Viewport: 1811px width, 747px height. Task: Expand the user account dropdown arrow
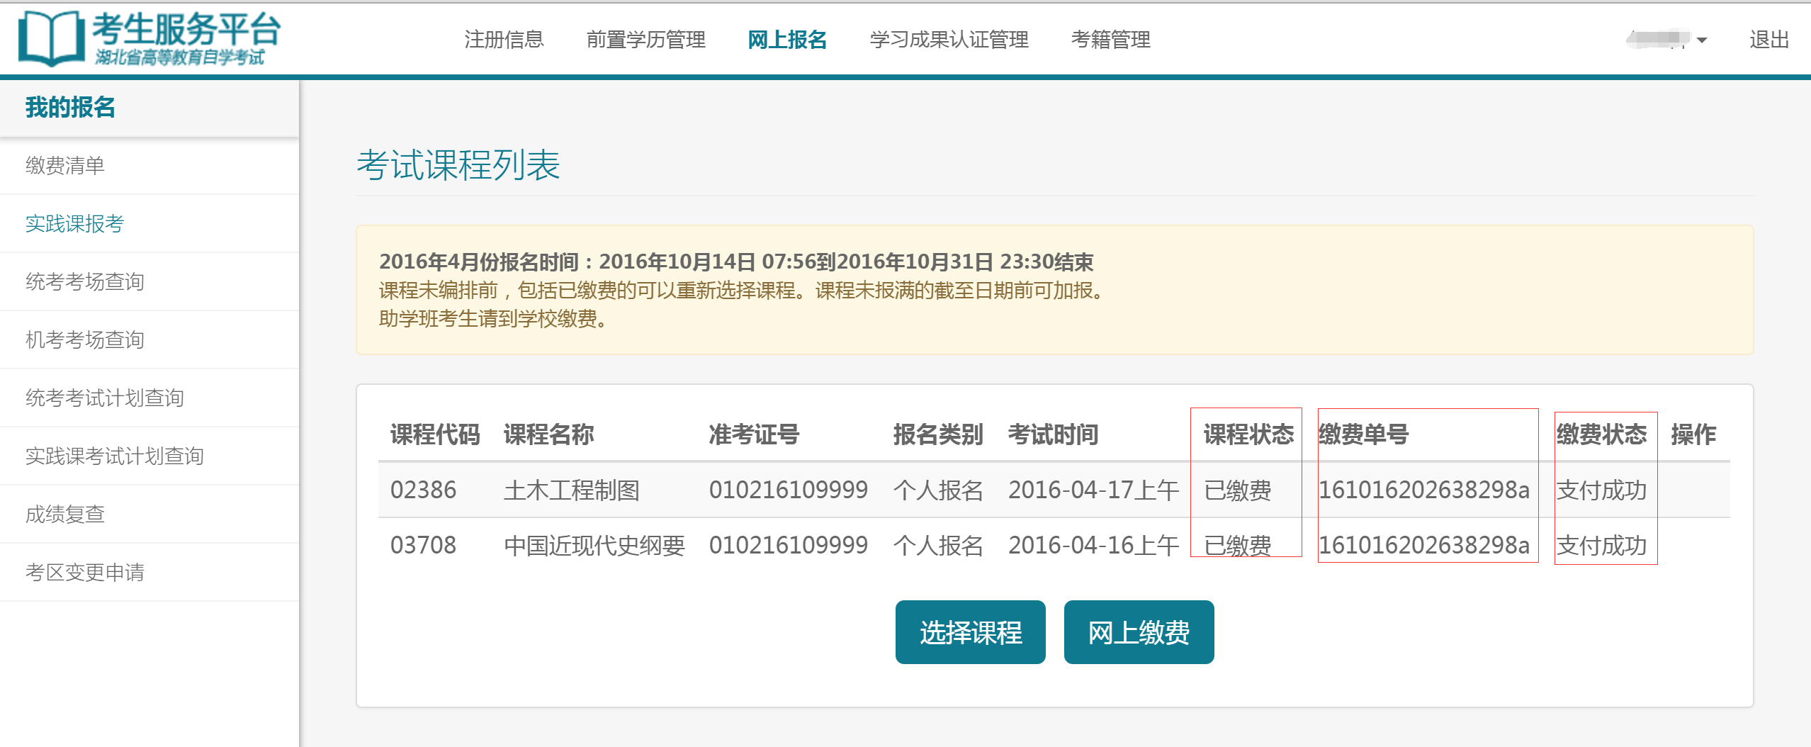[1702, 40]
